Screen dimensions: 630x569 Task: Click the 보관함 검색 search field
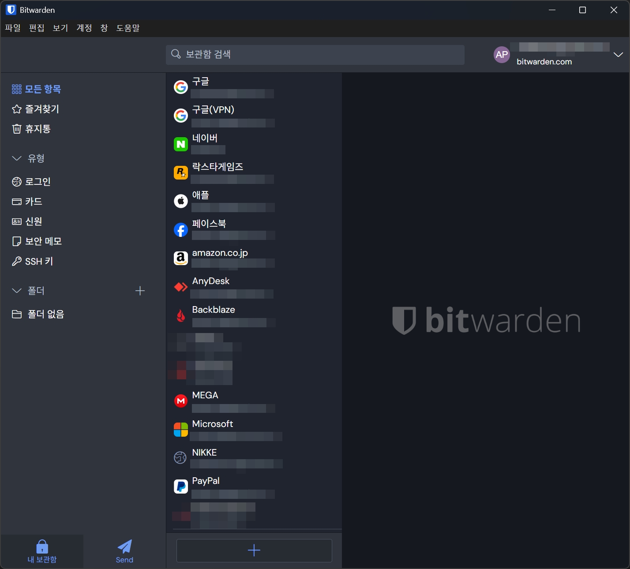[x=315, y=54]
